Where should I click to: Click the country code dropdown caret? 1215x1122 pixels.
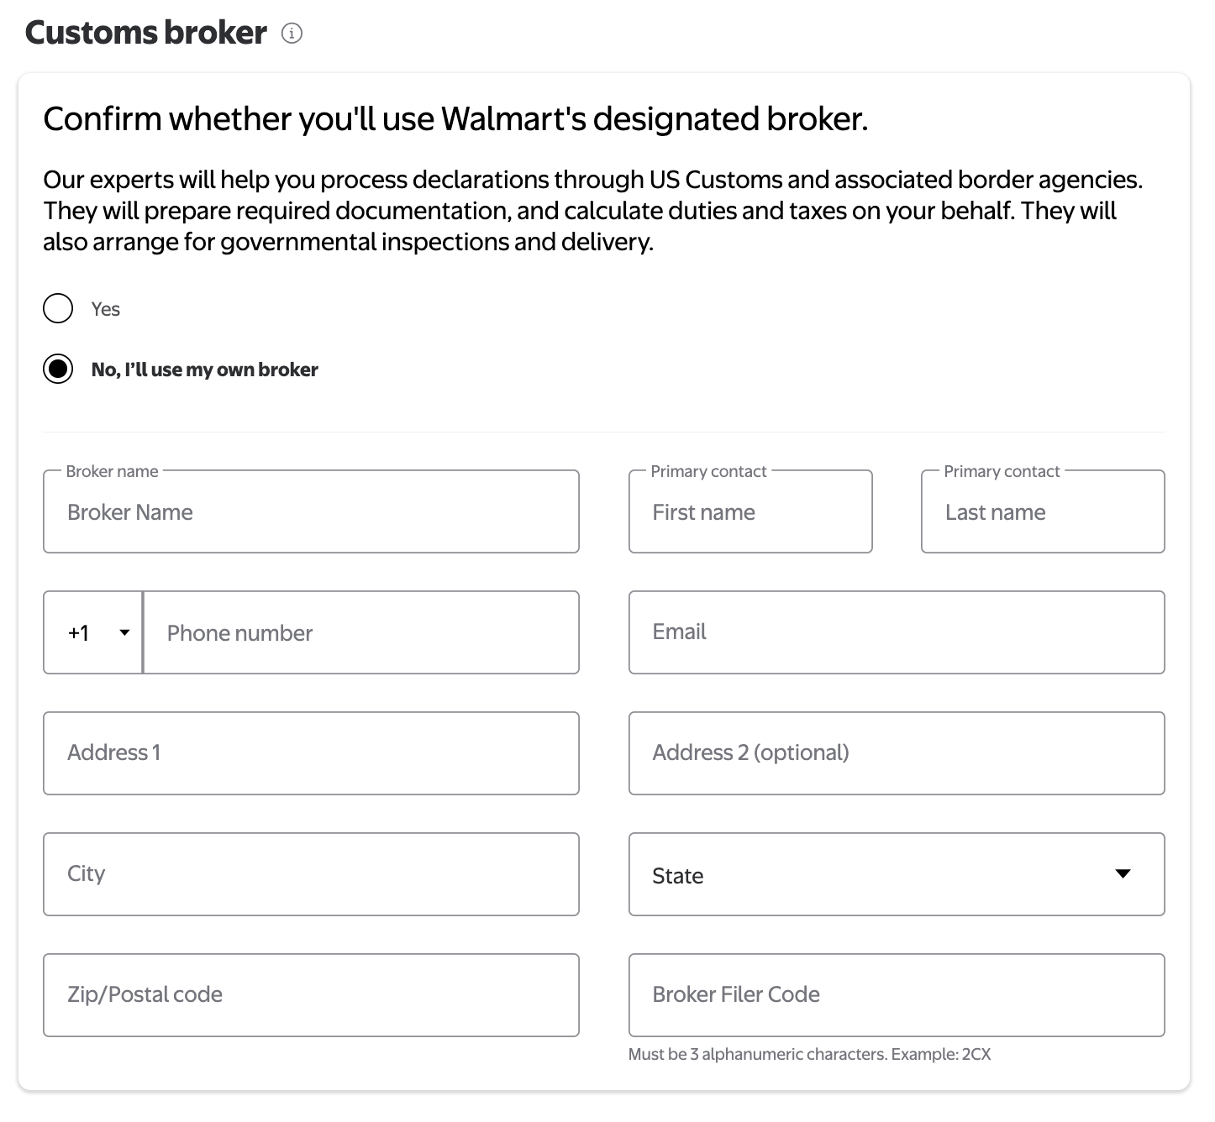click(124, 632)
